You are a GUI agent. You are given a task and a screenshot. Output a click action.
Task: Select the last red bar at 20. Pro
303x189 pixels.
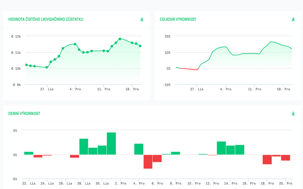pos(285,158)
